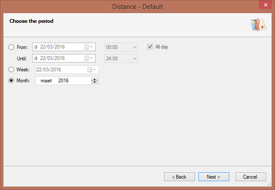This screenshot has width=275, height=190.
Task: Open the From date calendar picker
Action: 89,47
